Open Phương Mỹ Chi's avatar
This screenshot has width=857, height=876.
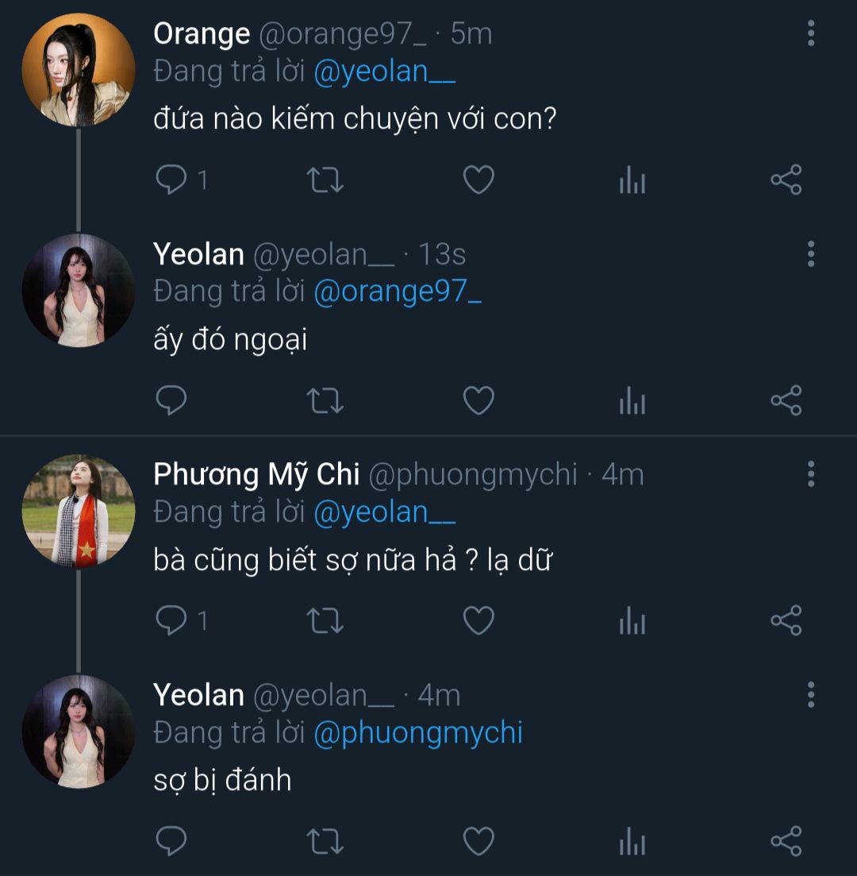click(x=78, y=511)
